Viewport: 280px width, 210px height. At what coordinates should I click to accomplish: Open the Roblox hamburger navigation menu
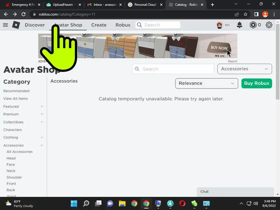point(5,25)
